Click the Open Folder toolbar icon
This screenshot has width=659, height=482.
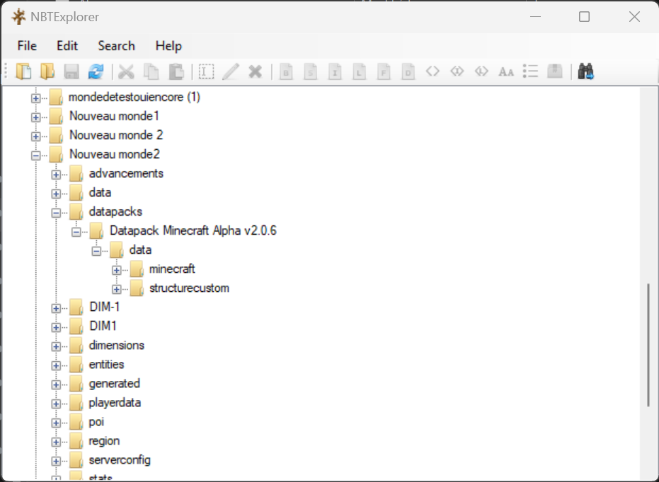click(47, 71)
